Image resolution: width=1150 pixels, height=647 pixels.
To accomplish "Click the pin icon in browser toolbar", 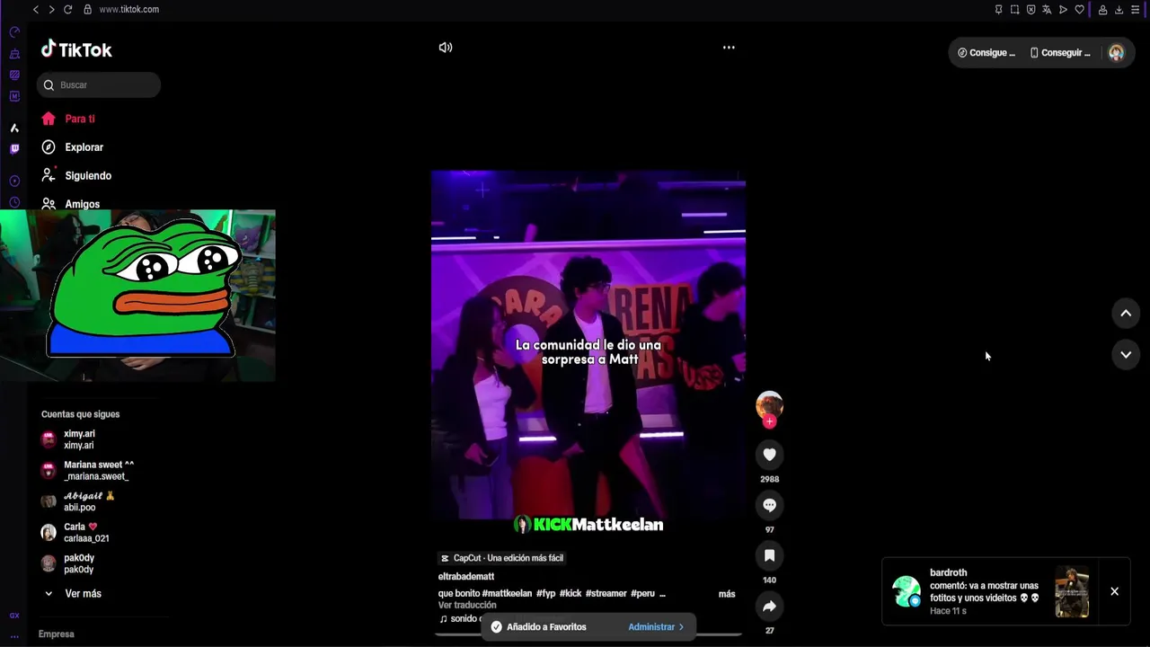I will (x=998, y=9).
